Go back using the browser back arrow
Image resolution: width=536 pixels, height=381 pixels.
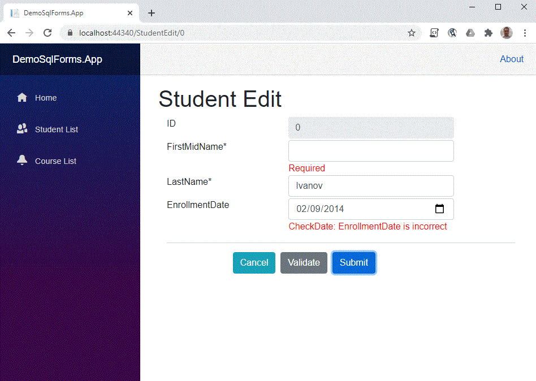click(x=11, y=33)
